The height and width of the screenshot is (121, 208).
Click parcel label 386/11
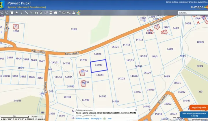point(7,76)
